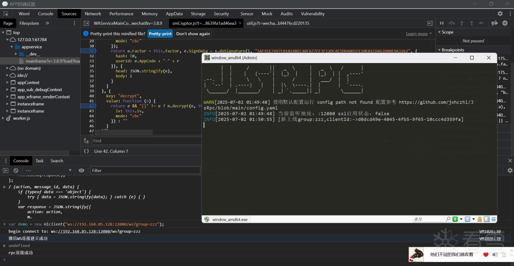514x266 pixels.
Task: Click the step over function icon
Action: [452, 24]
